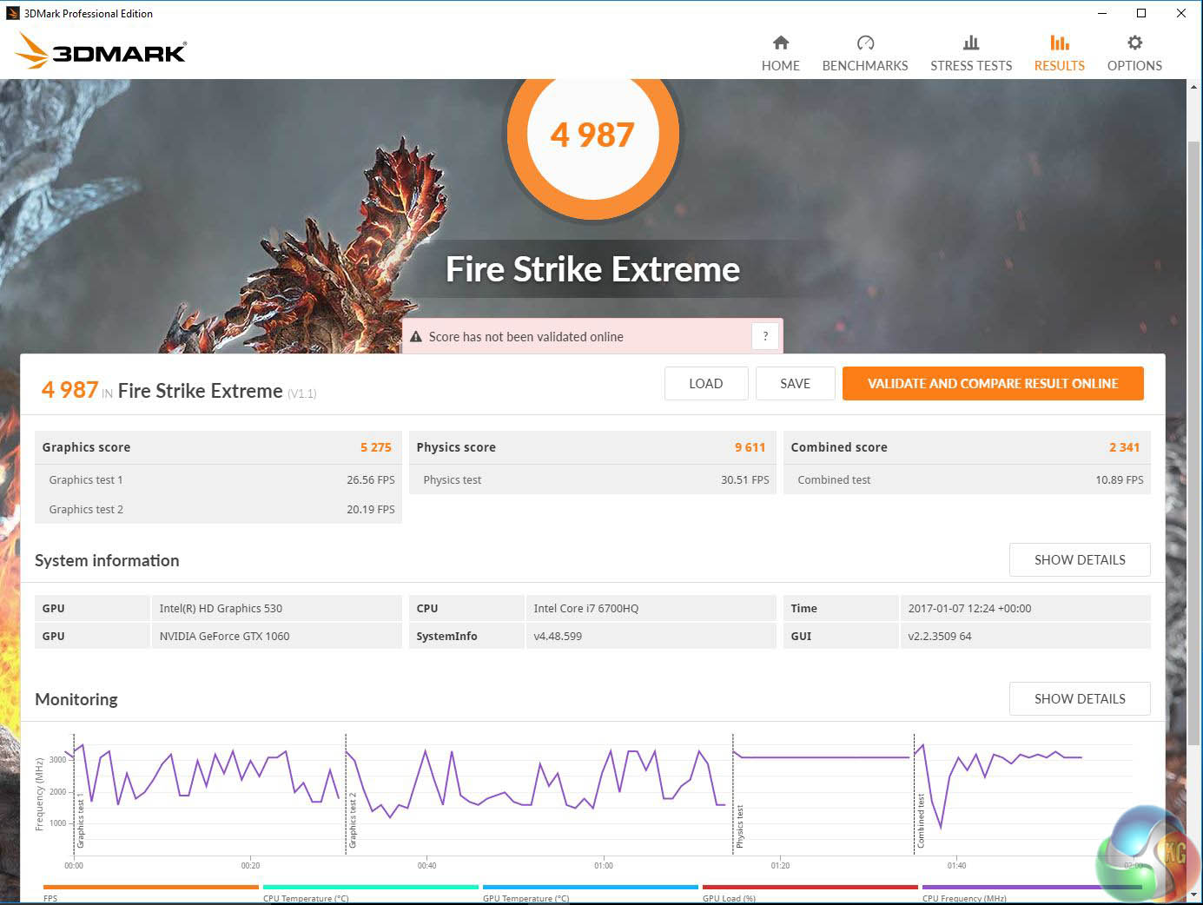Click the Intel(R) HD Graphics 530 entry

tap(221, 608)
